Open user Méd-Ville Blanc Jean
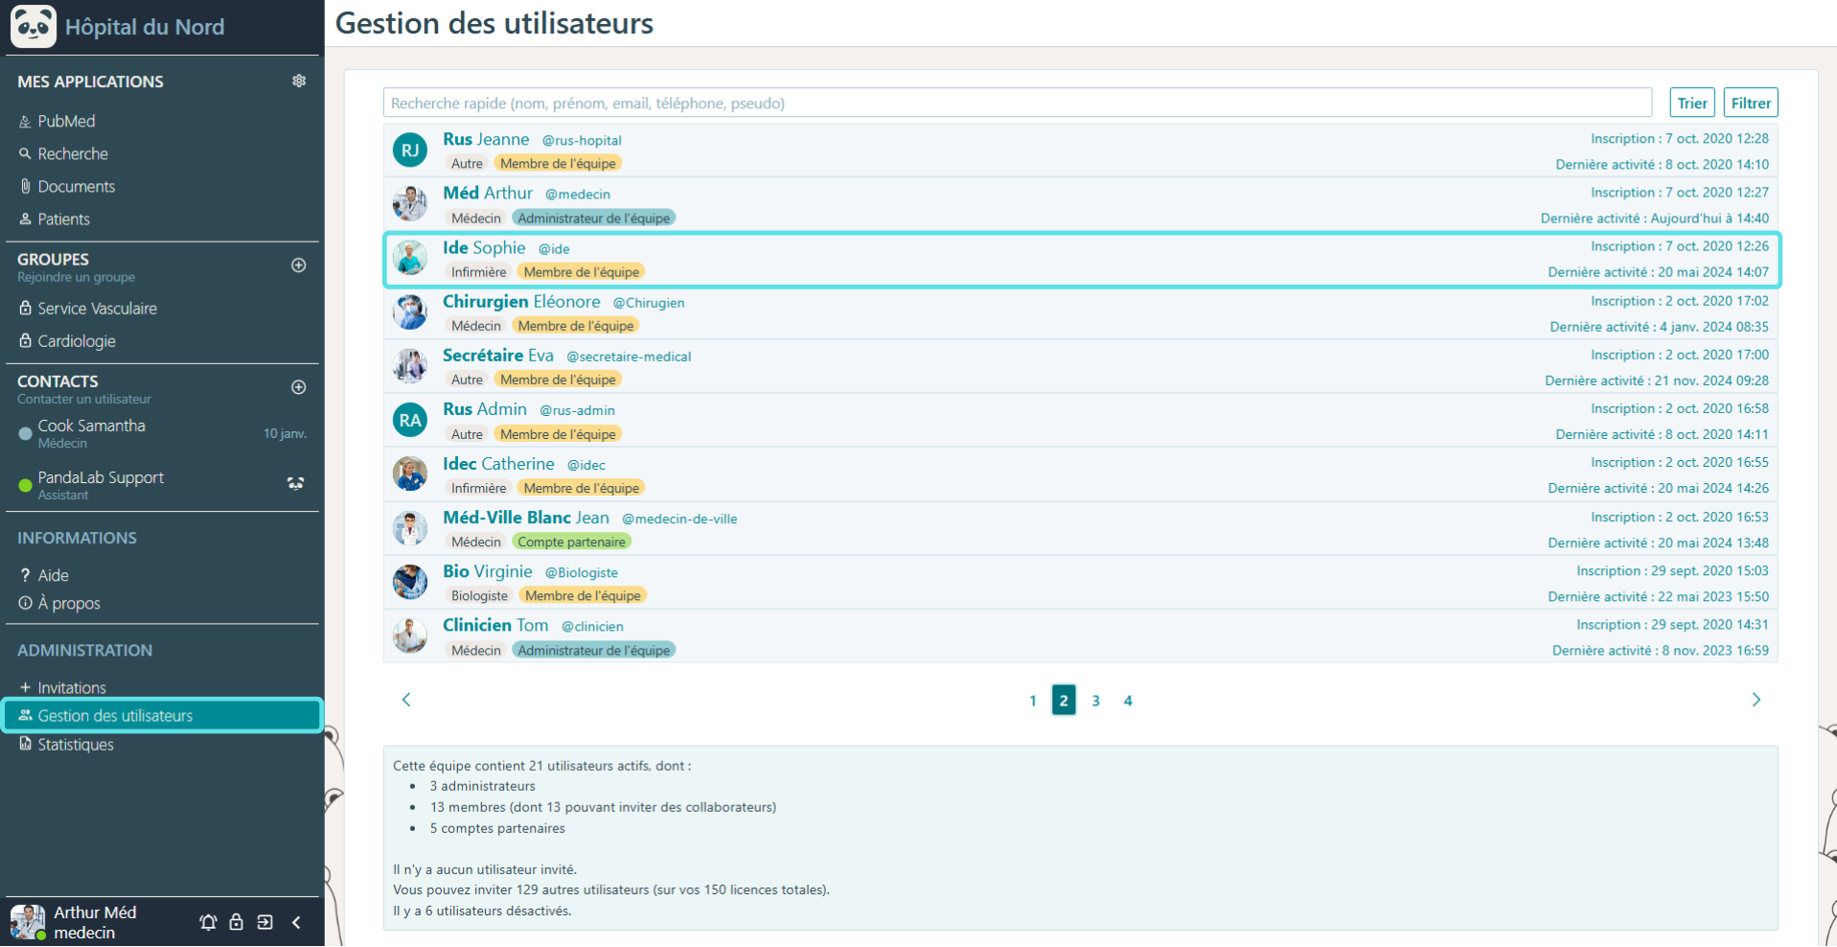The height and width of the screenshot is (947, 1837). [x=526, y=518]
